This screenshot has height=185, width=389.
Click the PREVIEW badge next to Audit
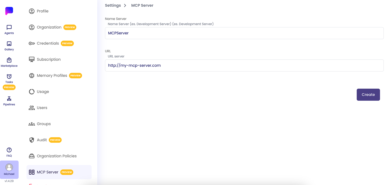[55, 140]
